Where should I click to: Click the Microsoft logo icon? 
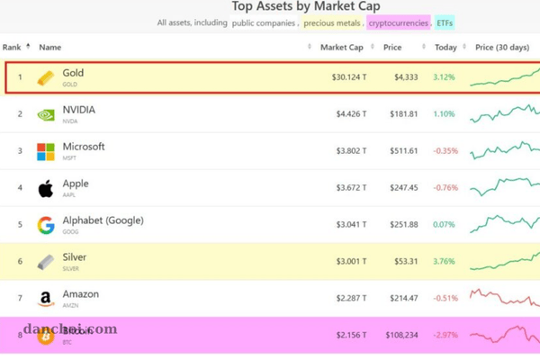45,152
